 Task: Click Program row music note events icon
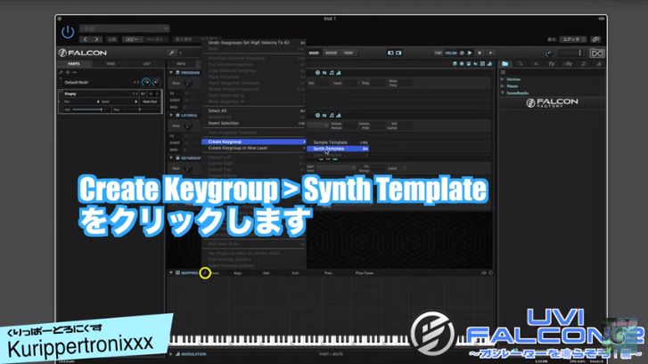[332, 73]
